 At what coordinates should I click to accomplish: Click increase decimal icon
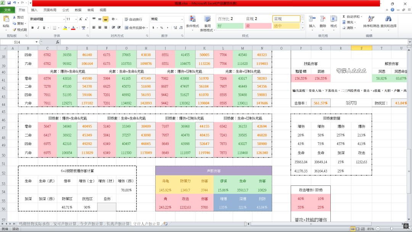pos(175,27)
